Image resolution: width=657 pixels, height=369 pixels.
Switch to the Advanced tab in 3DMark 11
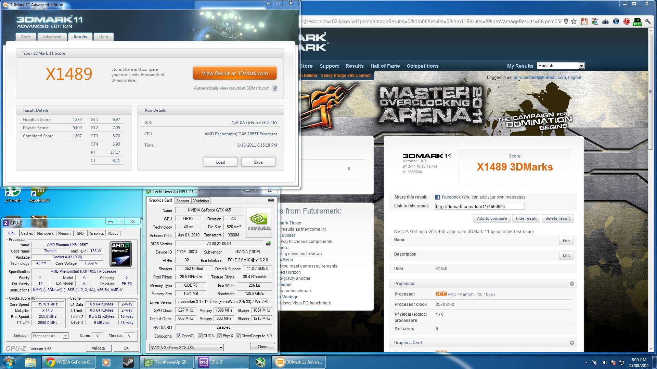tap(52, 37)
